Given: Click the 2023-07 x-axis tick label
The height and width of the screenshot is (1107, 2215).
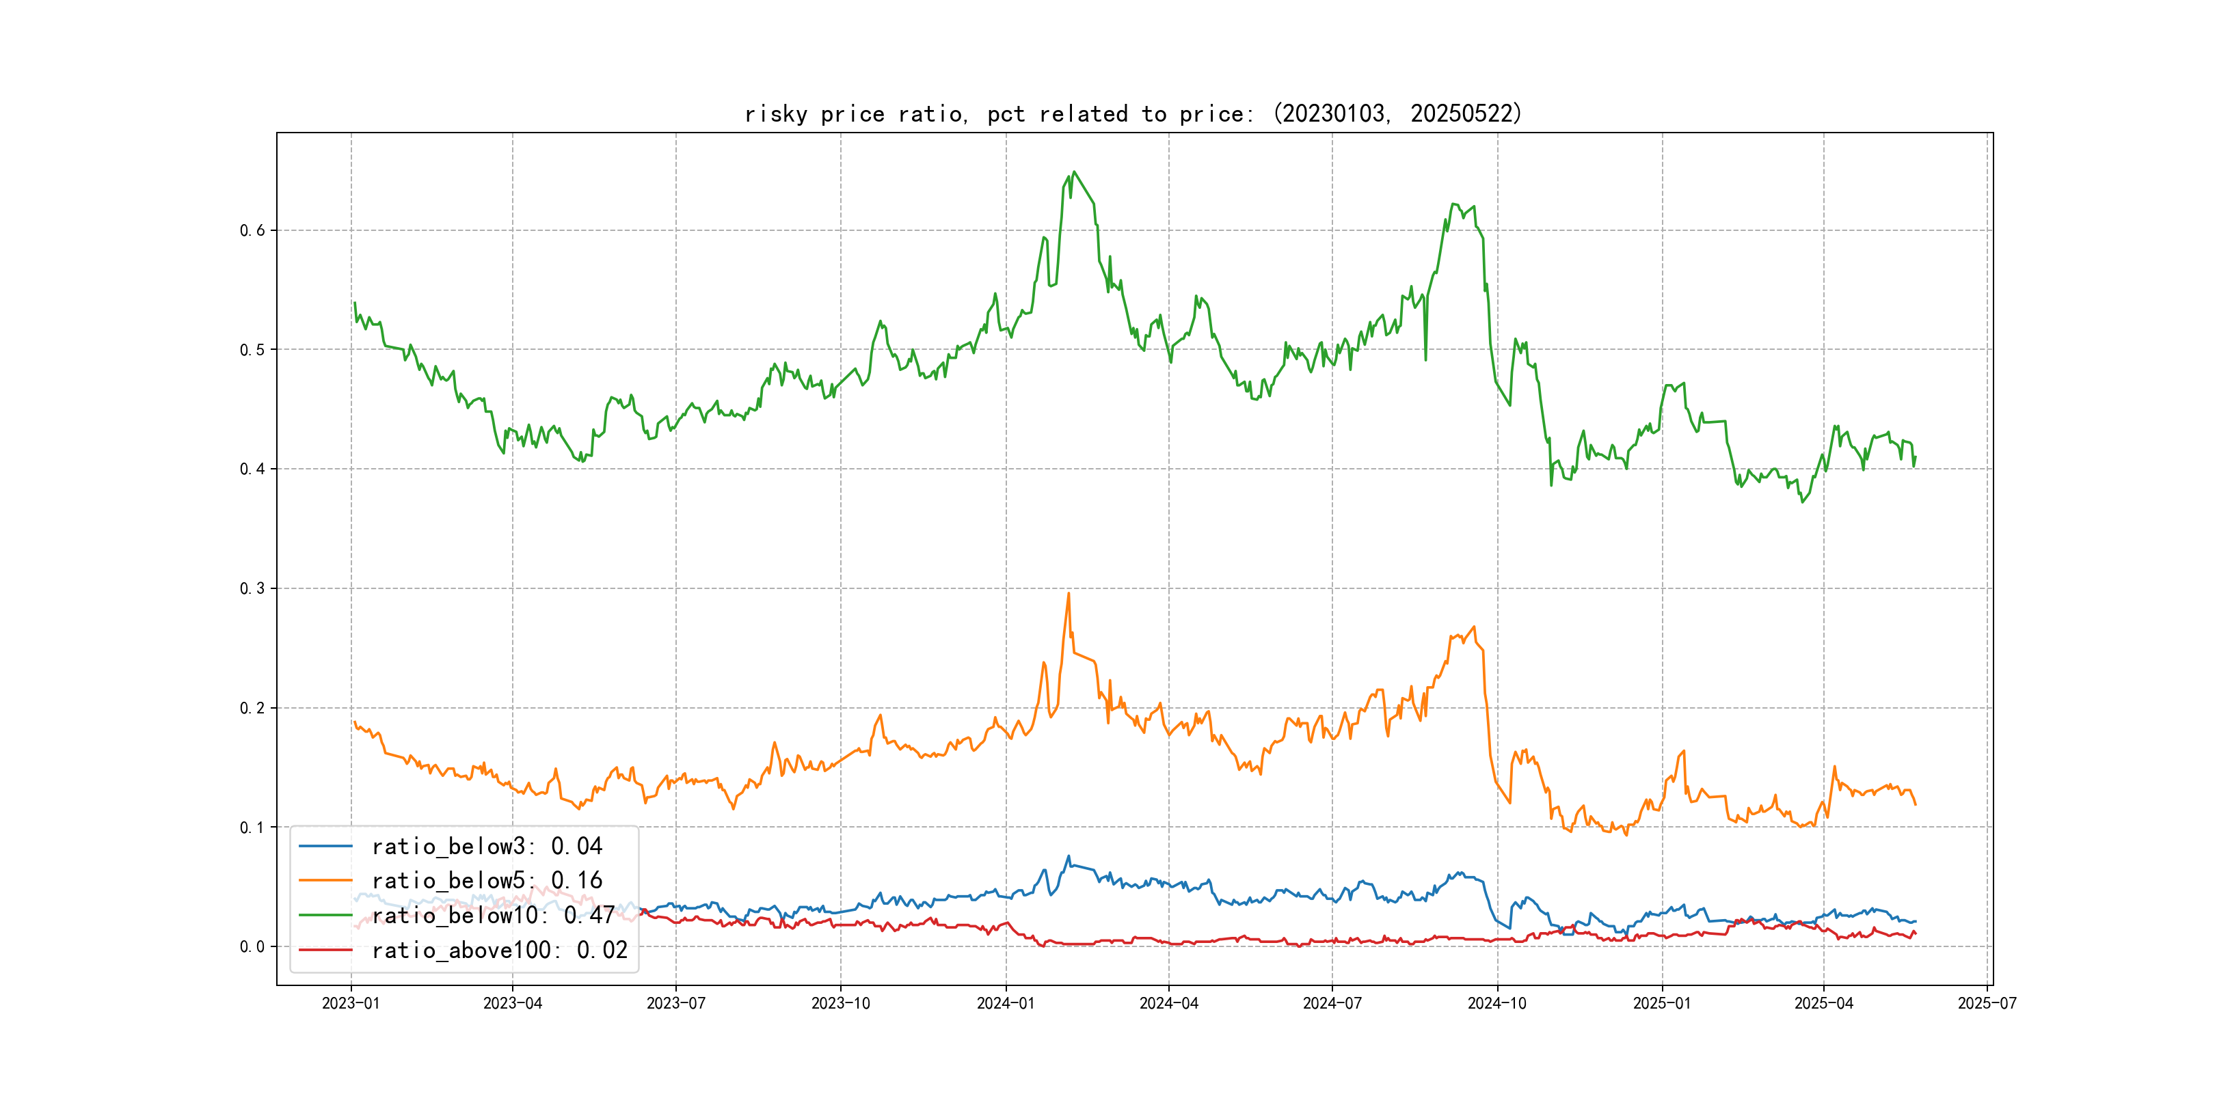Looking at the screenshot, I should pyautogui.click(x=676, y=1004).
